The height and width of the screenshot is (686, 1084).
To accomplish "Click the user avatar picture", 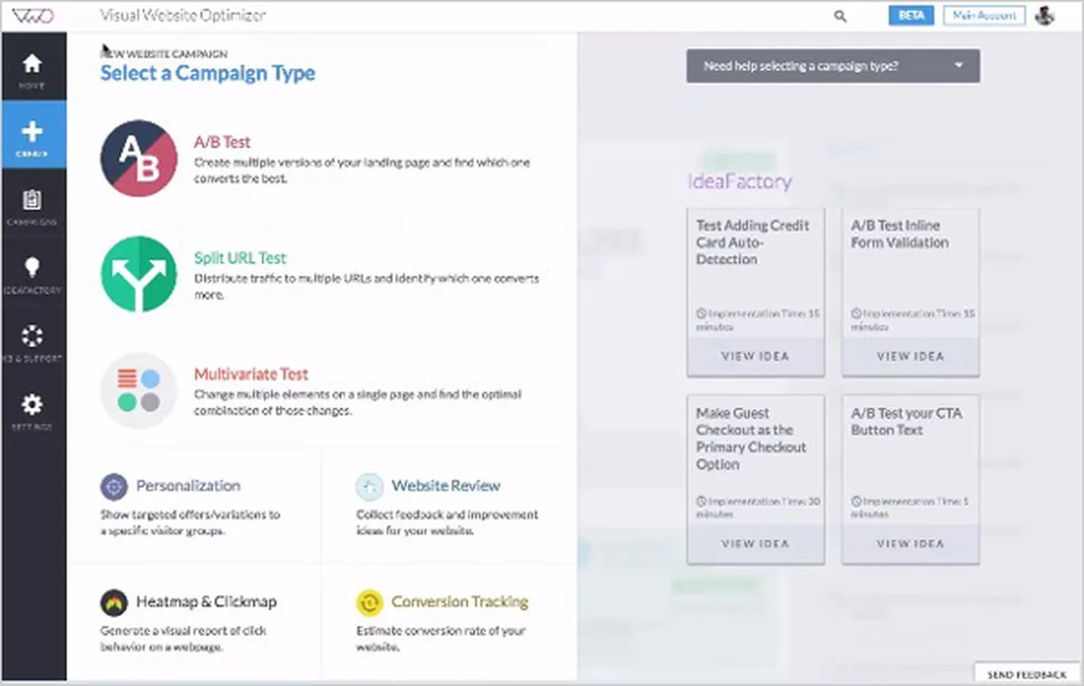I will pos(1045,15).
